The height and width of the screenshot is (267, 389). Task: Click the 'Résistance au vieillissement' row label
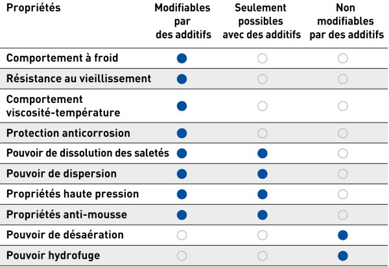tap(78, 79)
